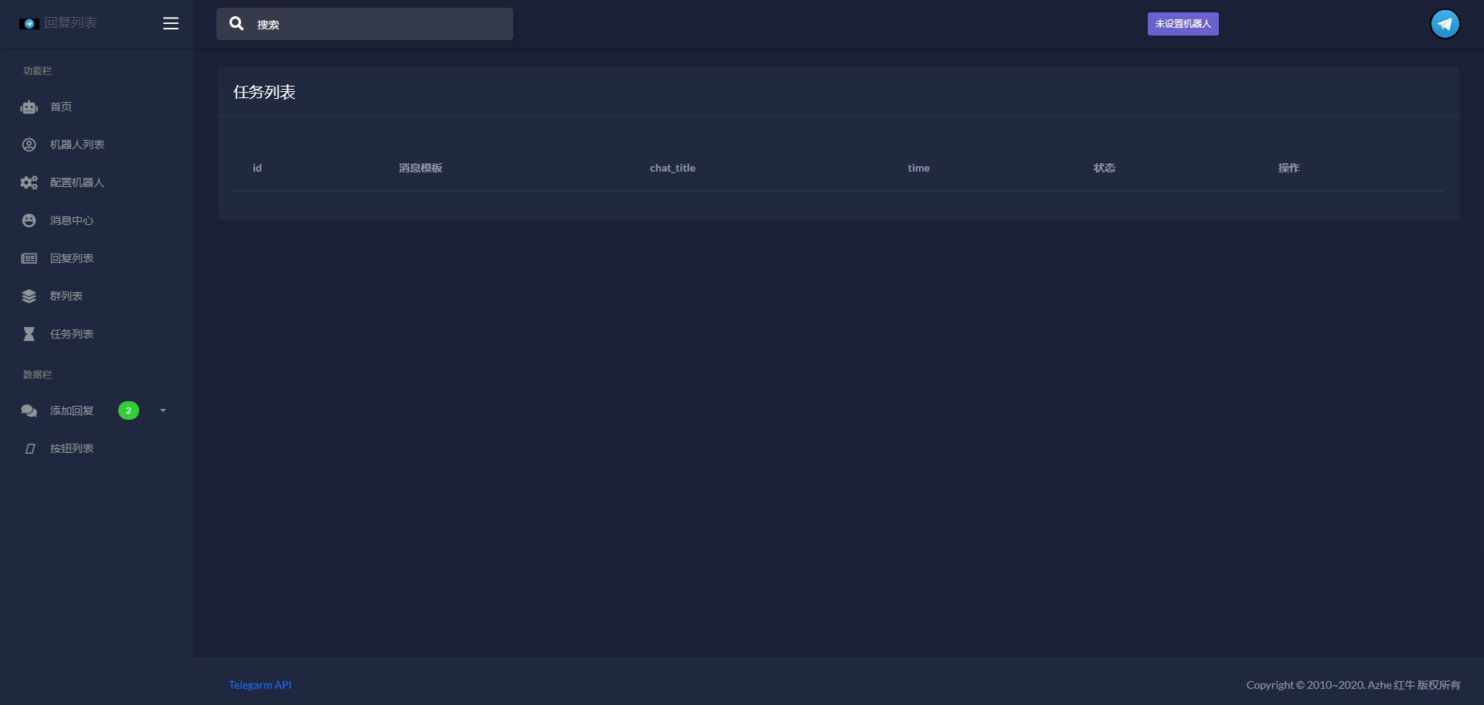Open the 消息中心 menu item
The image size is (1484, 705).
72,220
